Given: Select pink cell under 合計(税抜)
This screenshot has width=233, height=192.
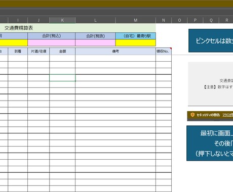Looking at the screenshot, I should coord(95,42).
